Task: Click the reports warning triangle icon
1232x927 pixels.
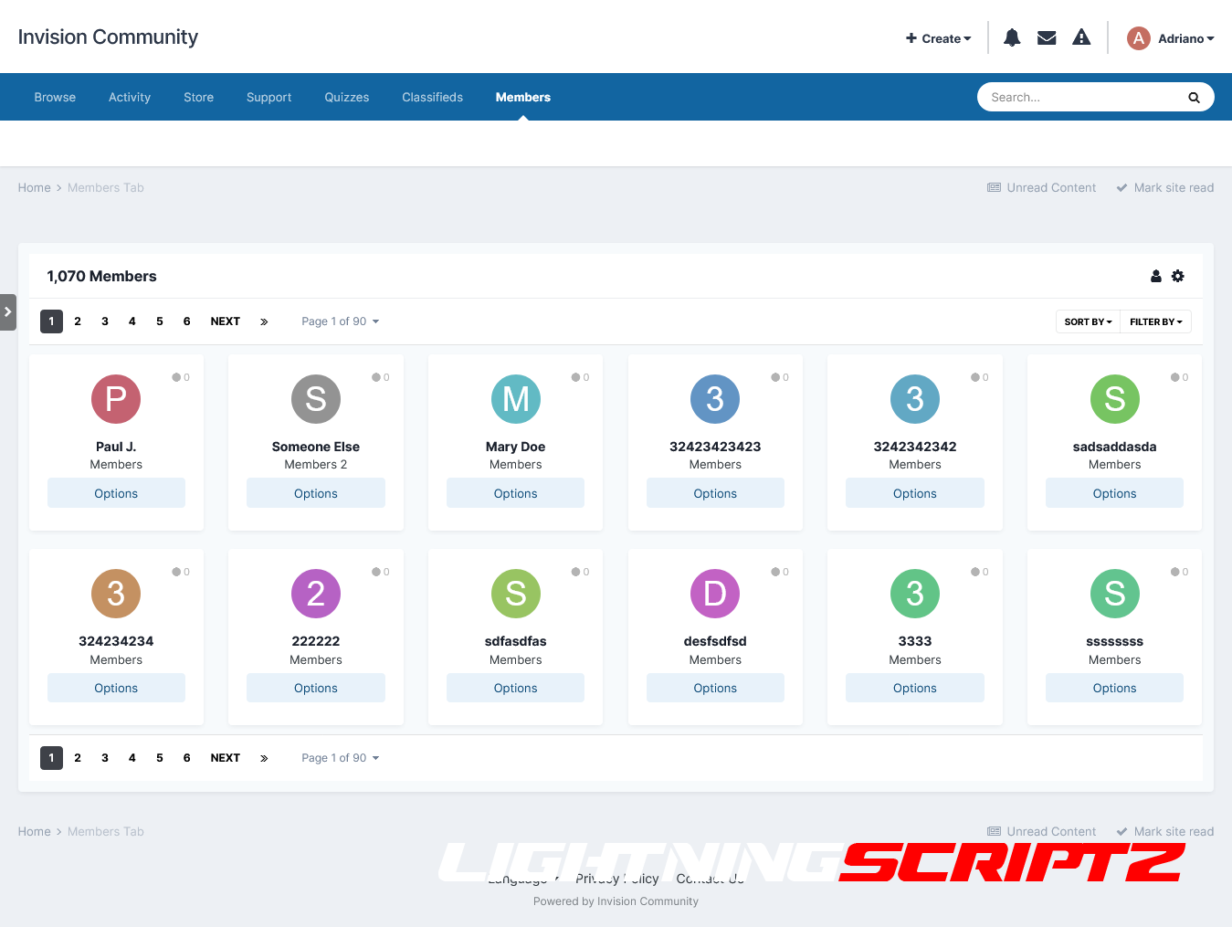Action: [x=1081, y=37]
